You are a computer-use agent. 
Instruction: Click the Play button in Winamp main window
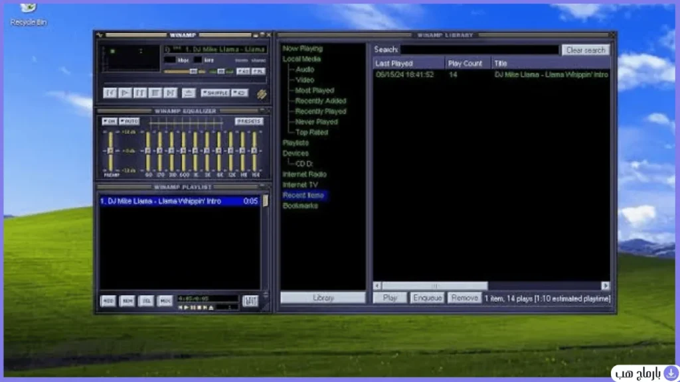click(x=125, y=93)
